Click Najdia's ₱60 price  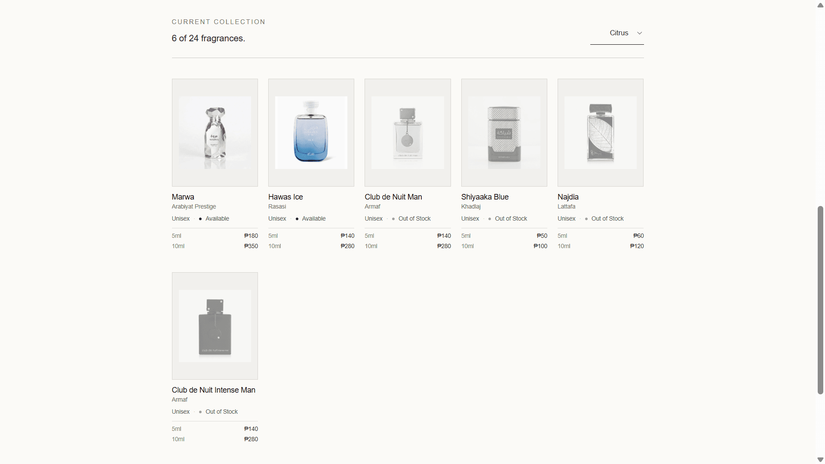[x=638, y=236]
